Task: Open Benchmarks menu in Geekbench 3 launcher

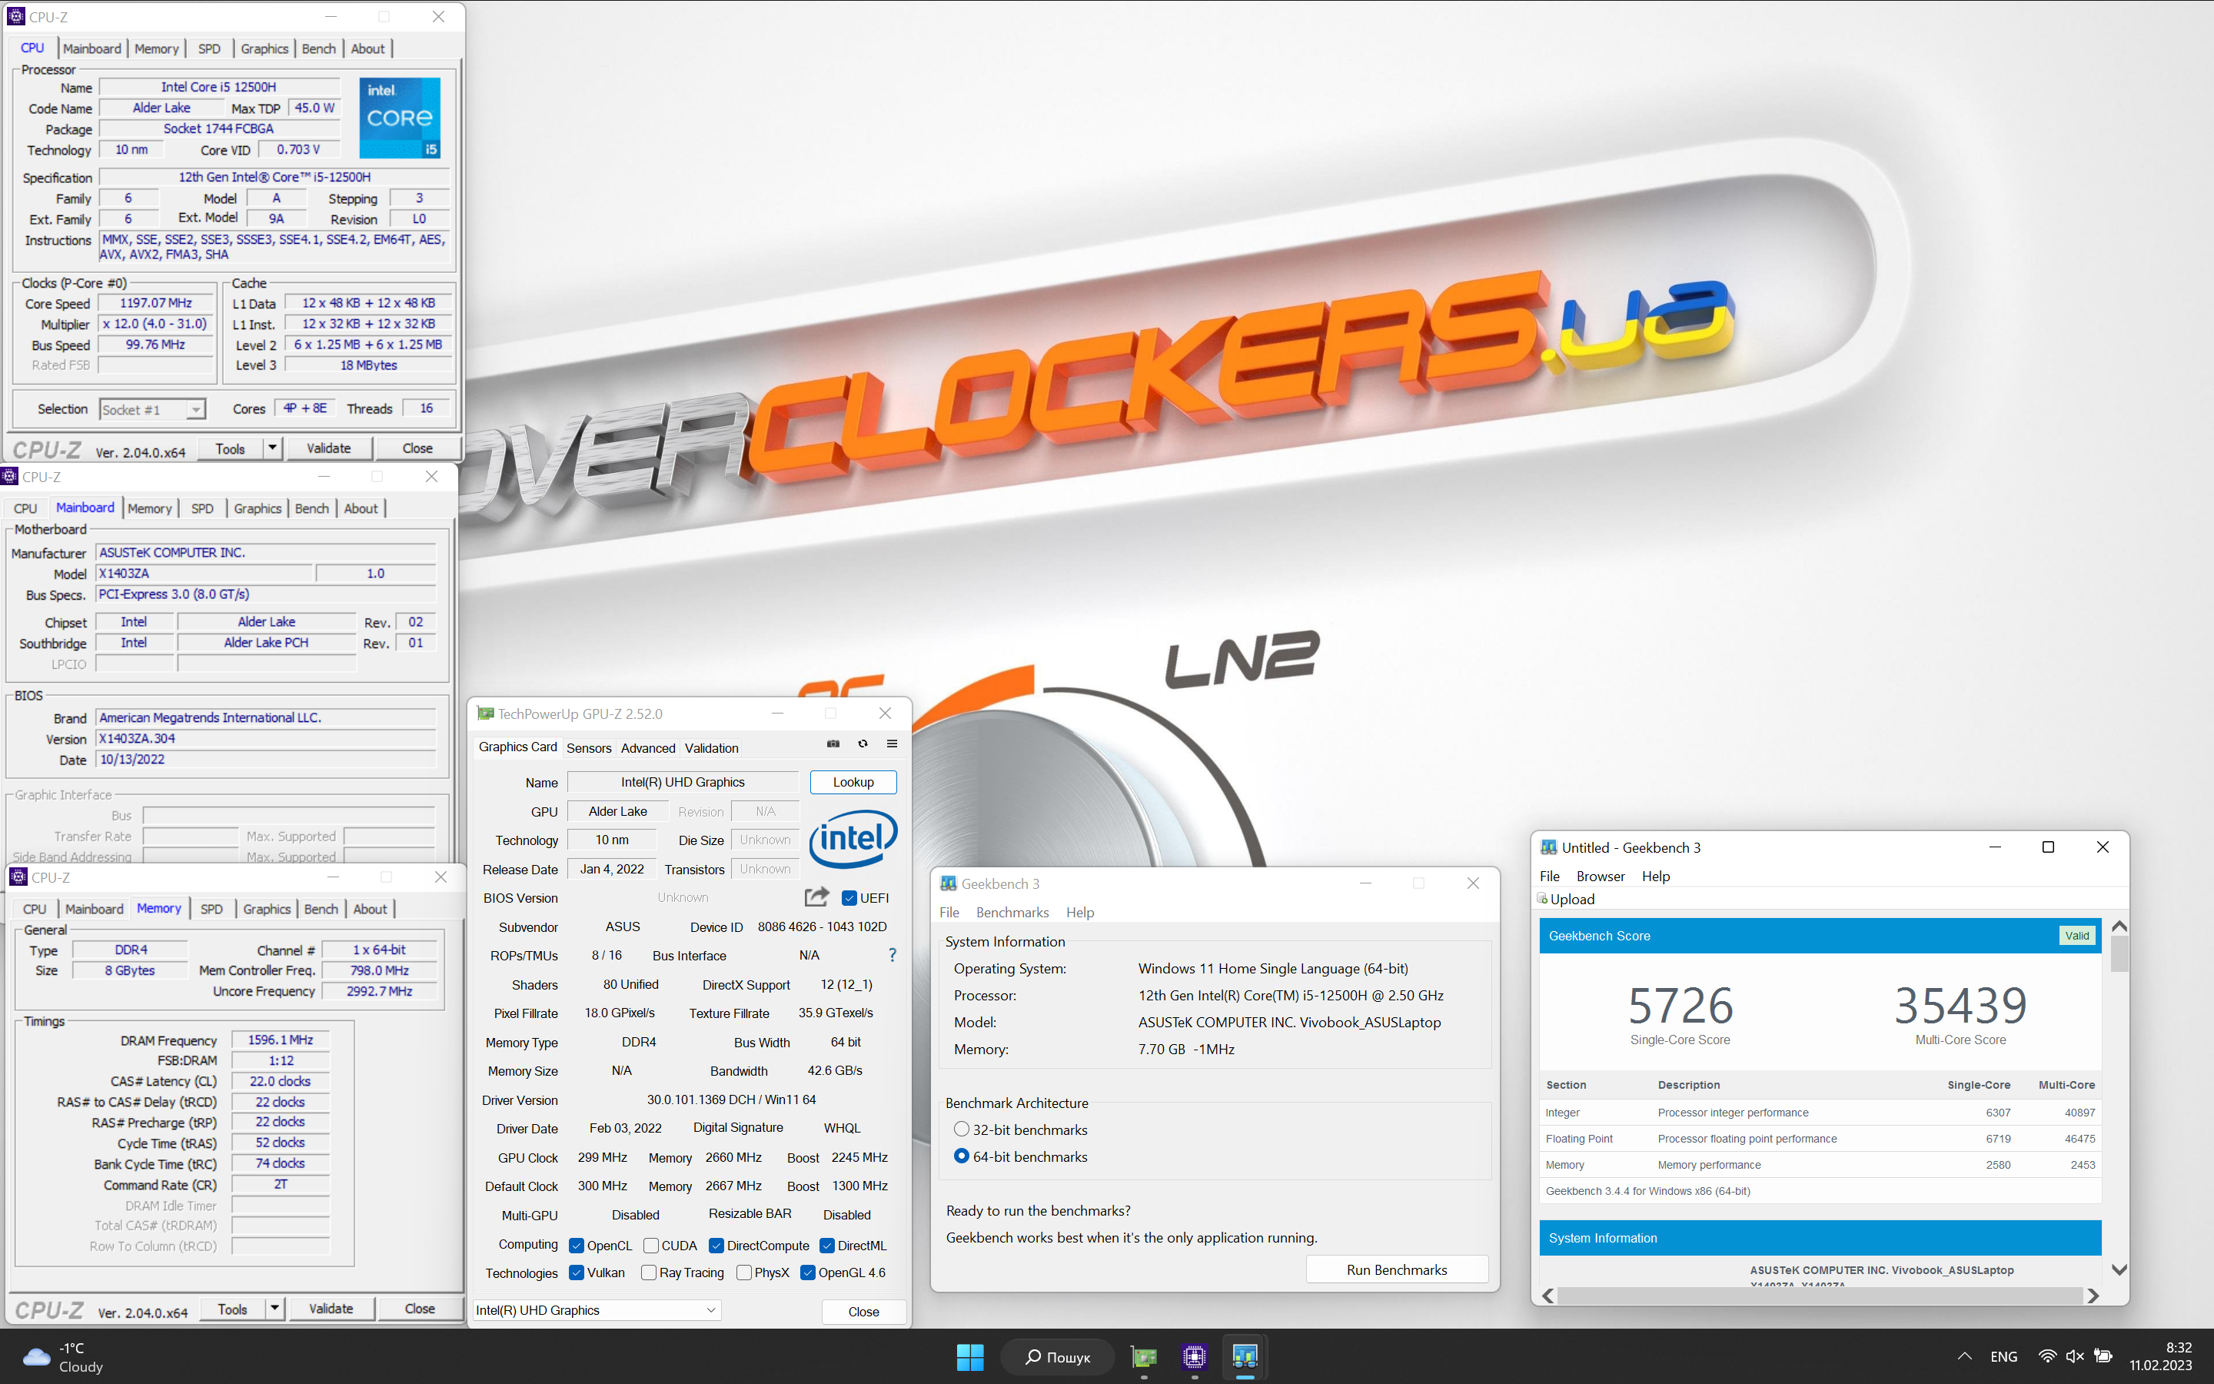Action: tap(1012, 912)
